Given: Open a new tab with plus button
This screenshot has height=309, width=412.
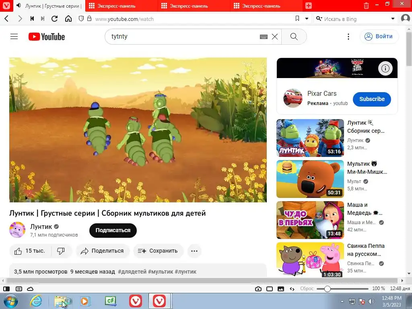Looking at the screenshot, I should click(309, 6).
